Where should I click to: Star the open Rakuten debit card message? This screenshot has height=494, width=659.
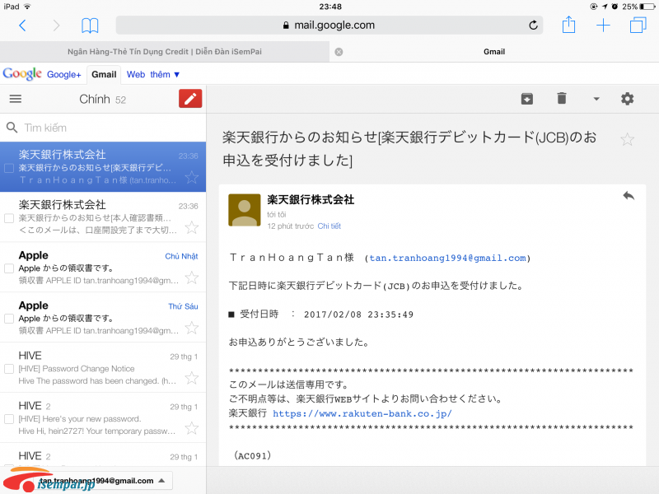pos(627,139)
